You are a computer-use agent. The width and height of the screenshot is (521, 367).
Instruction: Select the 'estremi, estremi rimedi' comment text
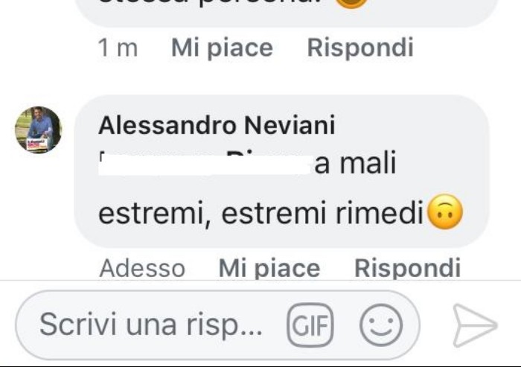coord(260,213)
